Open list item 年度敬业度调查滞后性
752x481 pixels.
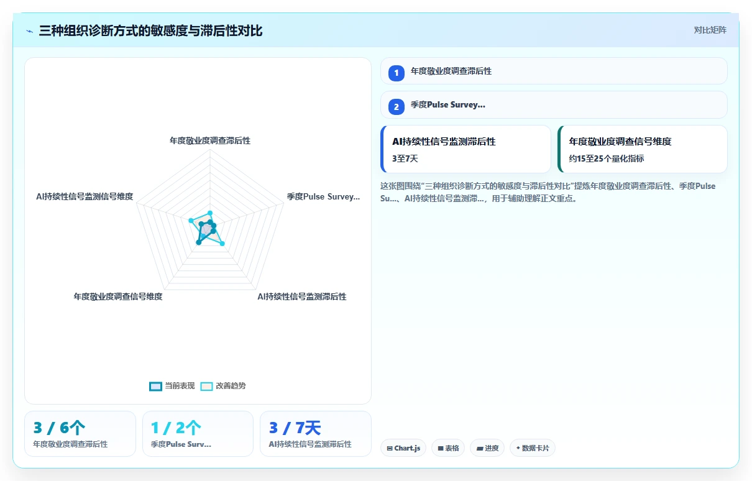click(554, 71)
